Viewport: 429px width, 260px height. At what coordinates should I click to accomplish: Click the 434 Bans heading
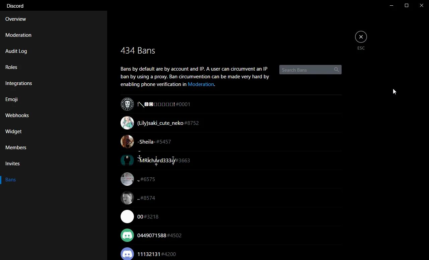(138, 51)
